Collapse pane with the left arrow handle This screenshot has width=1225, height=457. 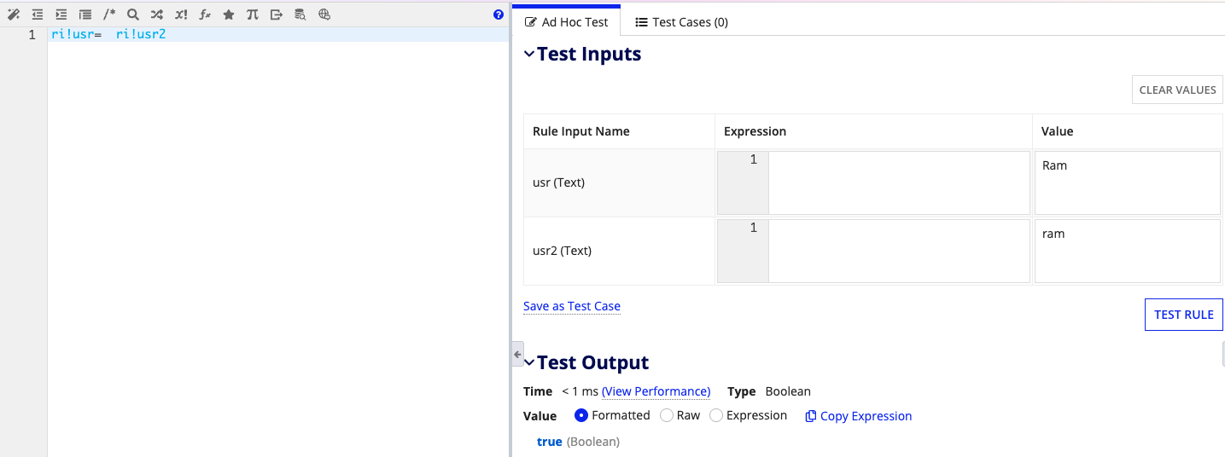517,354
